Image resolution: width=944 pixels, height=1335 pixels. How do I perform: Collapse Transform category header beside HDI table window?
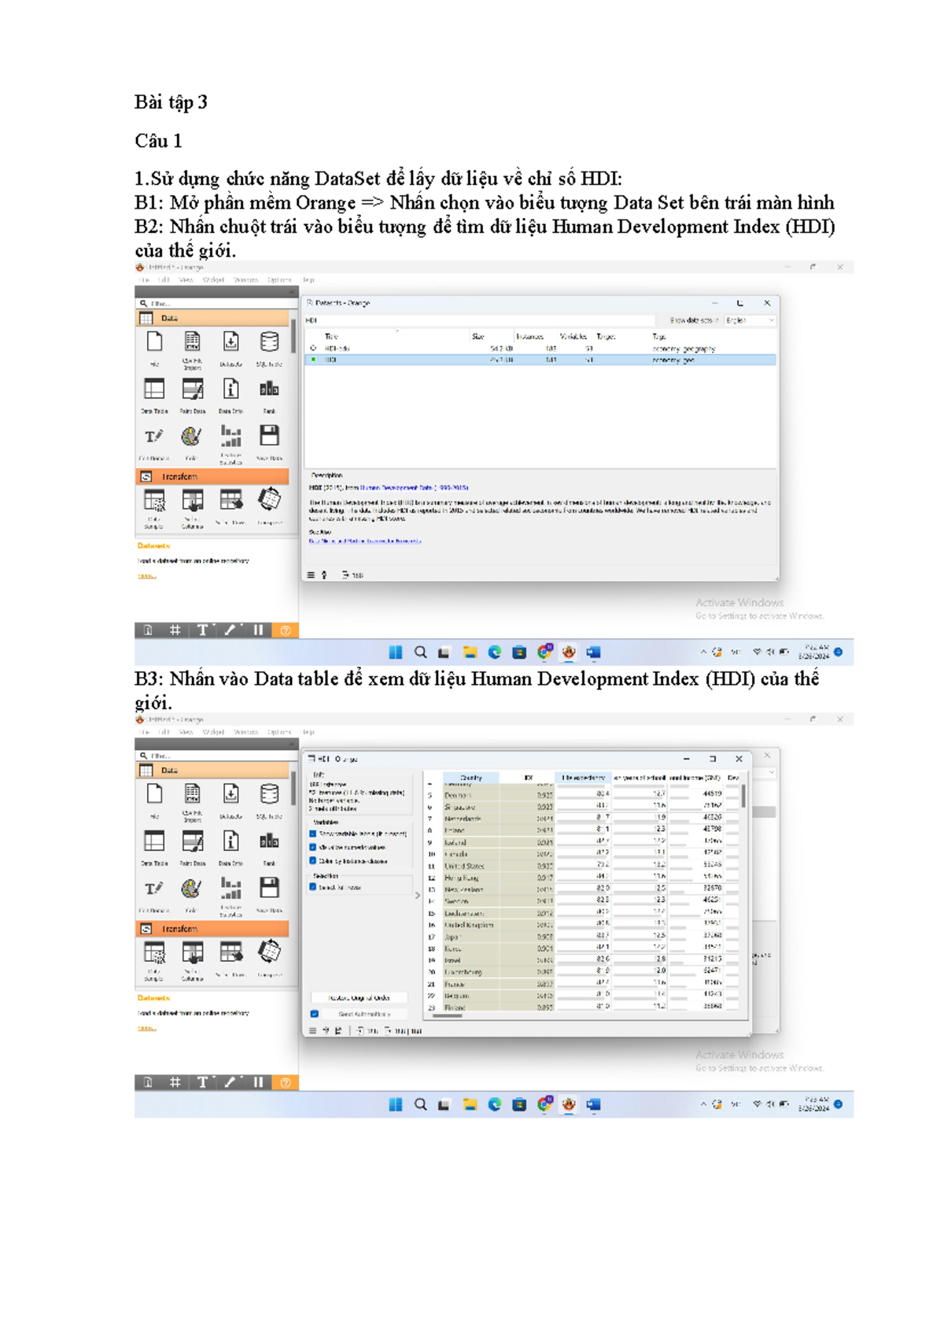click(212, 929)
